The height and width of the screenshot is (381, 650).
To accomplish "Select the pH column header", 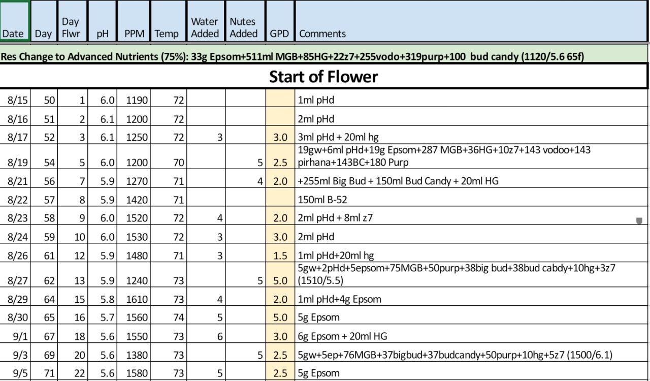I will pyautogui.click(x=102, y=21).
